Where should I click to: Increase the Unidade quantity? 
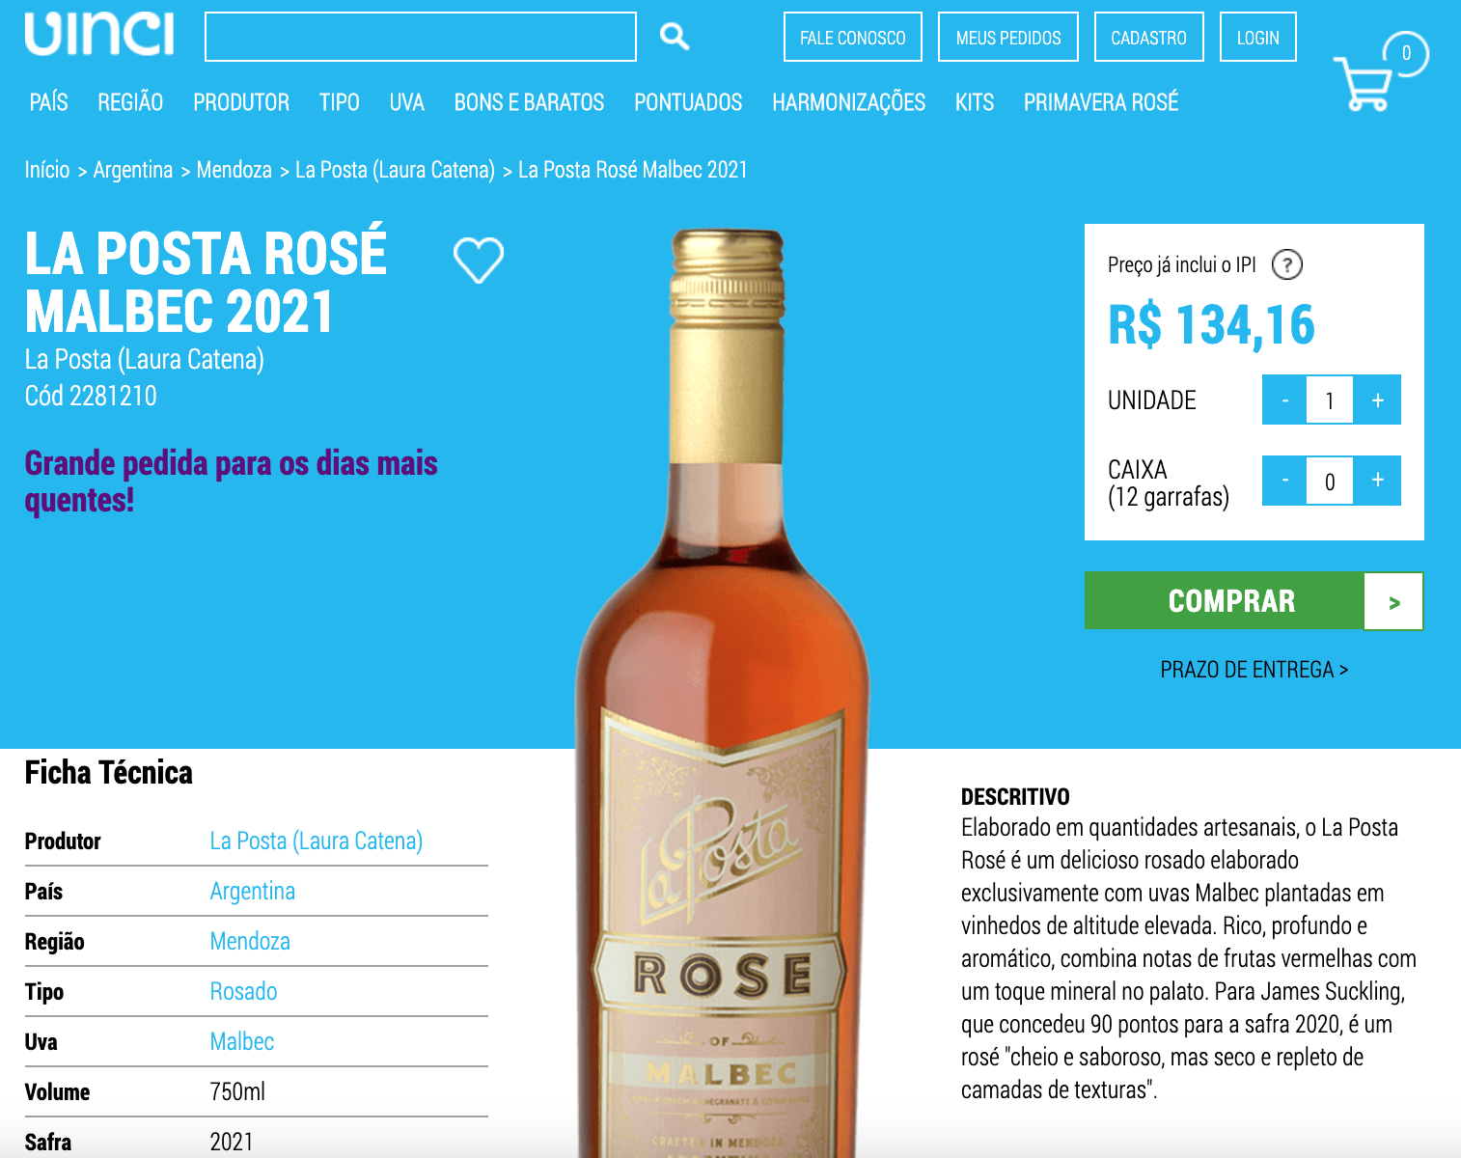point(1377,400)
